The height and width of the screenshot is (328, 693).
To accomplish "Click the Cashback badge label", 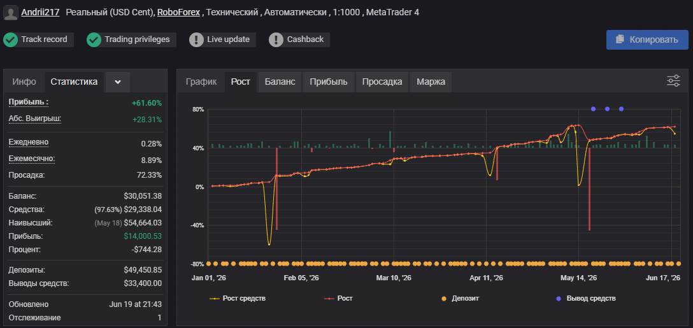I will pyautogui.click(x=305, y=39).
